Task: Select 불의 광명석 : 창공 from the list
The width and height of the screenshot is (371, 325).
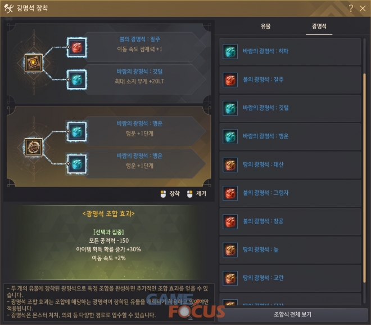Action: (290, 222)
